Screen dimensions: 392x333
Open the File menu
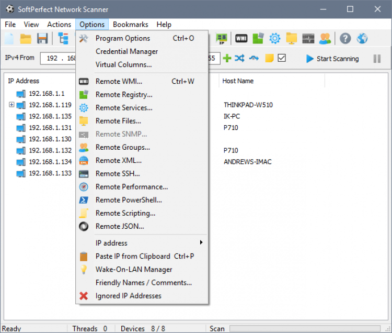(x=10, y=25)
